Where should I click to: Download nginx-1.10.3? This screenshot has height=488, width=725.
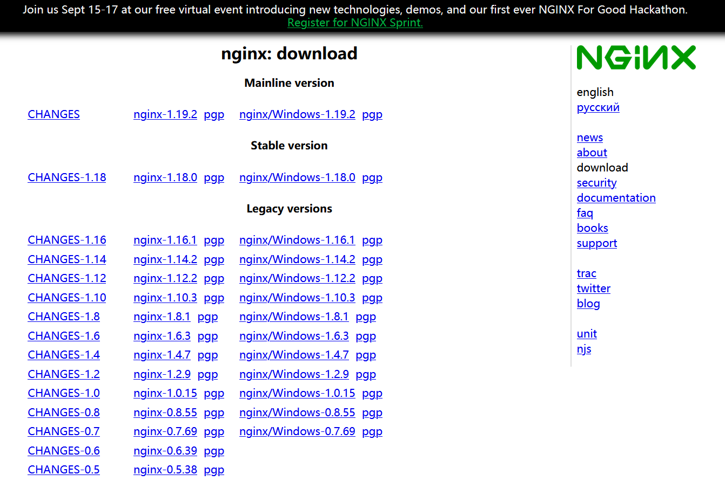click(x=165, y=298)
